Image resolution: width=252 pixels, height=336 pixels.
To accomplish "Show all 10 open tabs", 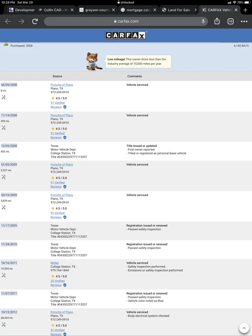I will click(231, 21).
